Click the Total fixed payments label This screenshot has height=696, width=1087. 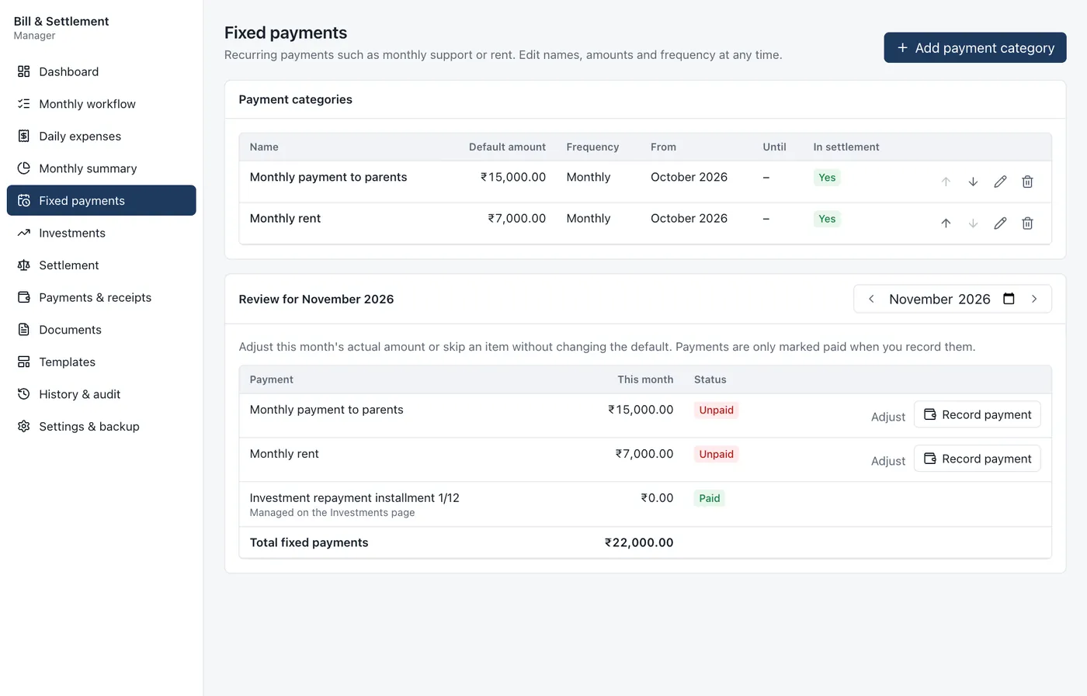pyautogui.click(x=309, y=542)
